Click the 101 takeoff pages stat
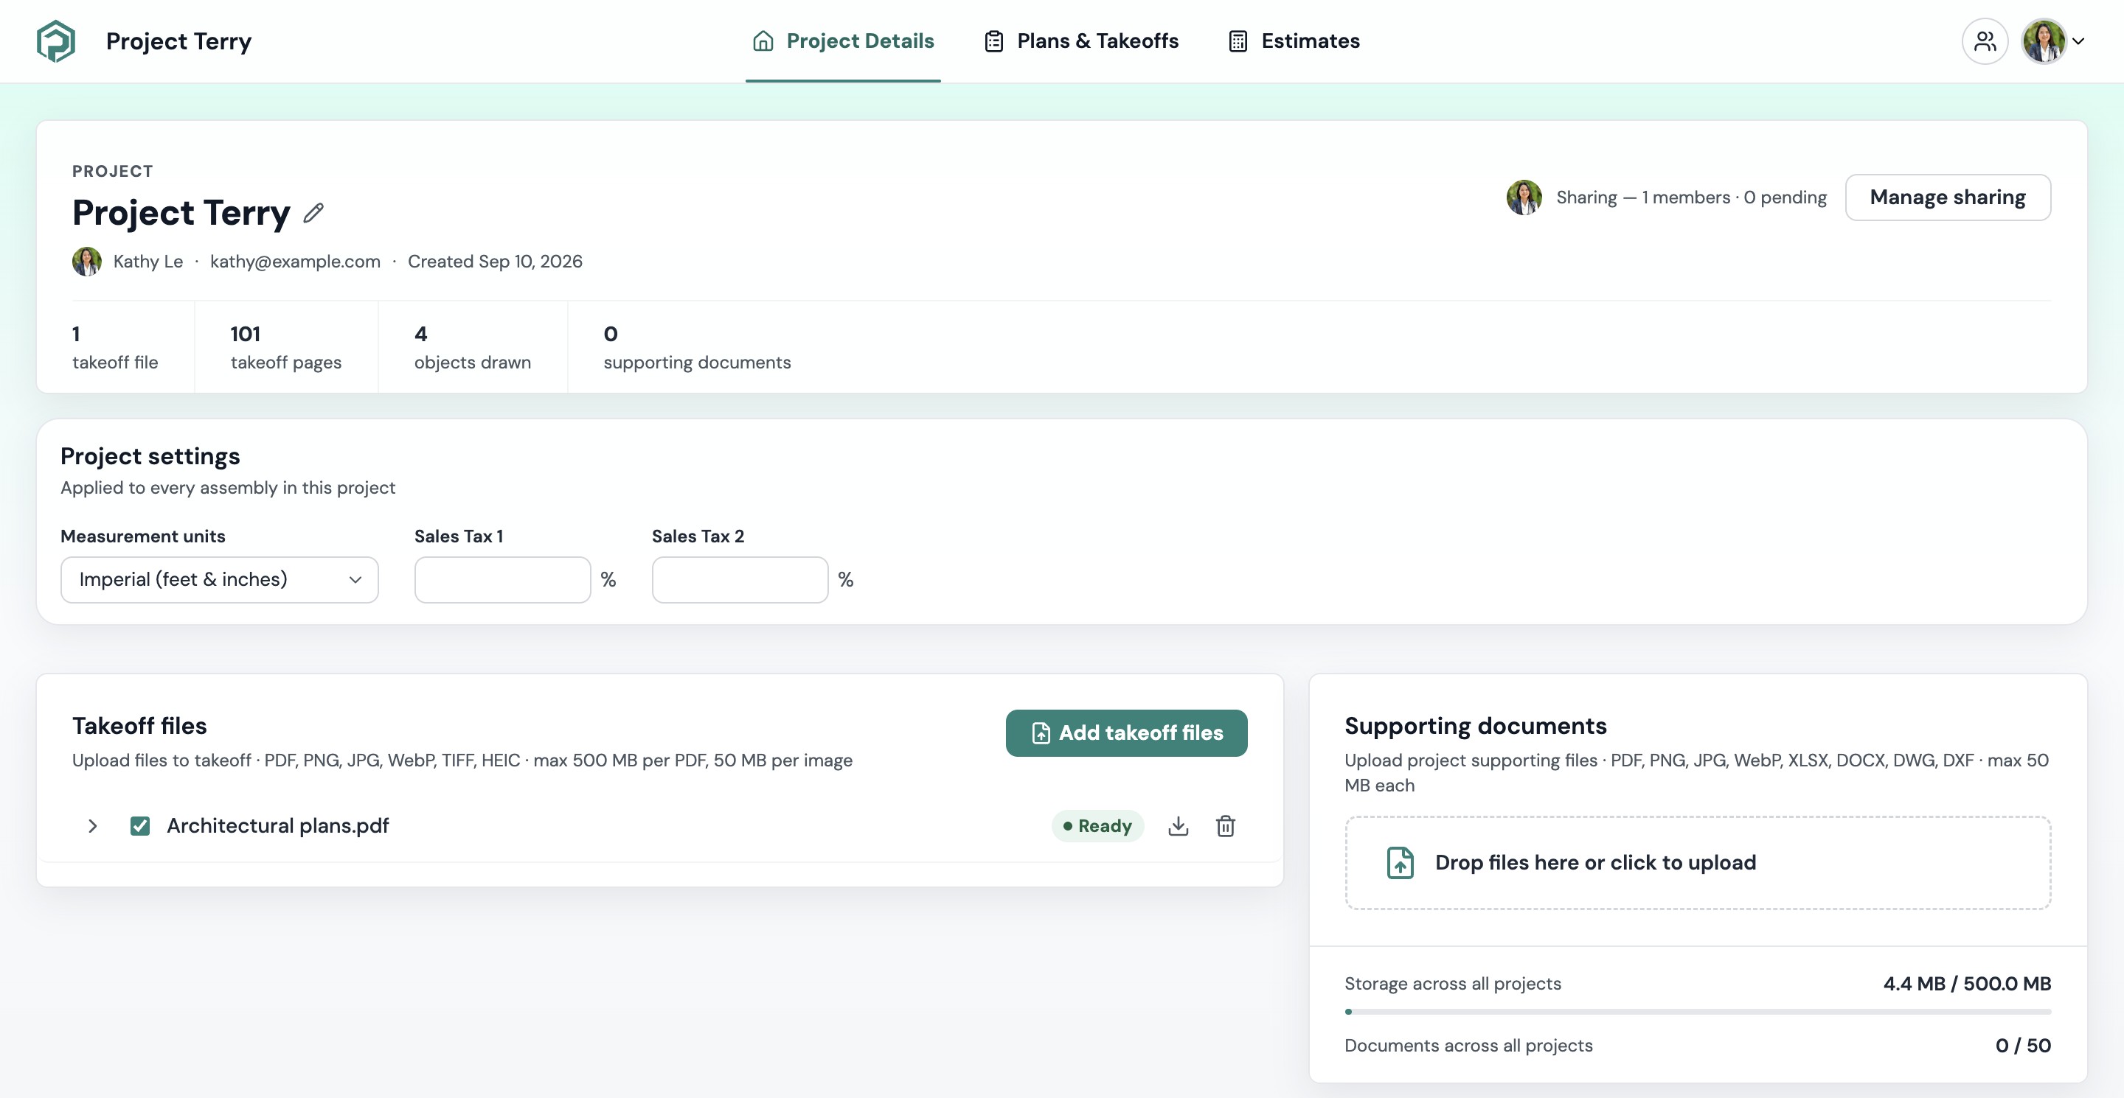 tap(286, 347)
